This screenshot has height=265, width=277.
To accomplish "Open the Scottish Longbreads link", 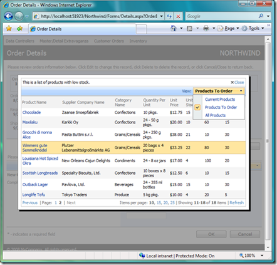I will click(40, 173).
